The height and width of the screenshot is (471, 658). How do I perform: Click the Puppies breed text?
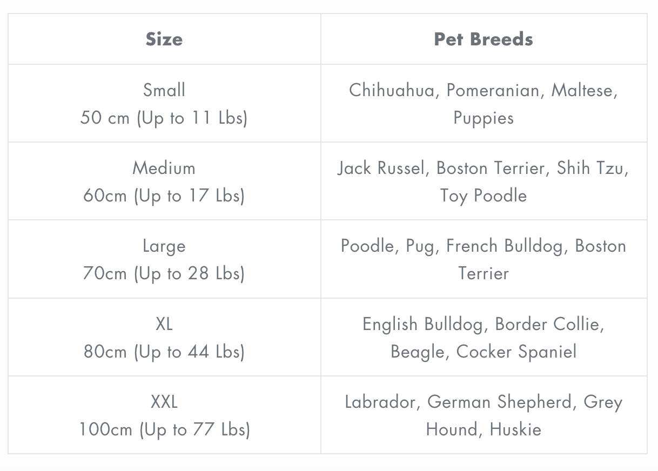pyautogui.click(x=484, y=118)
